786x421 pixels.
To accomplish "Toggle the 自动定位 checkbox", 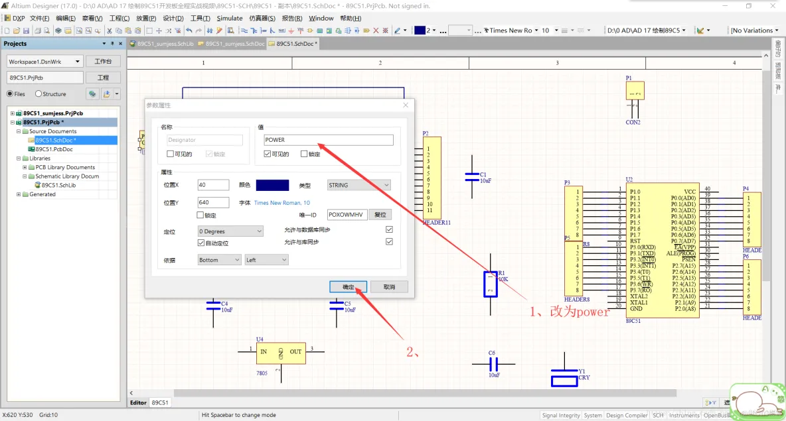I will point(201,243).
